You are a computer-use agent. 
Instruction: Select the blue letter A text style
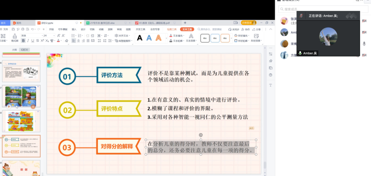pyautogui.click(x=149, y=38)
